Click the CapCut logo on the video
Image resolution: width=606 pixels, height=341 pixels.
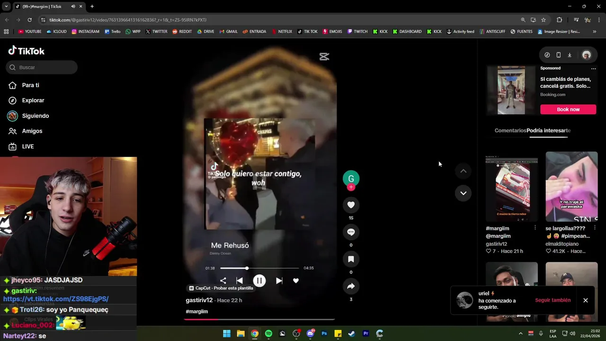(x=324, y=57)
